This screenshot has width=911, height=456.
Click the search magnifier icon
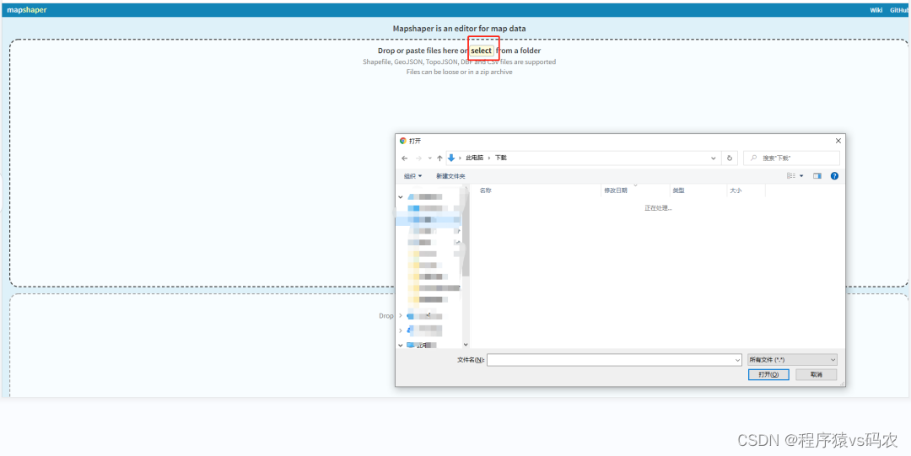click(x=753, y=158)
